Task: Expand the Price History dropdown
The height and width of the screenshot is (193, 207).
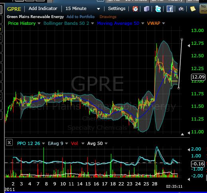Action: point(39,24)
